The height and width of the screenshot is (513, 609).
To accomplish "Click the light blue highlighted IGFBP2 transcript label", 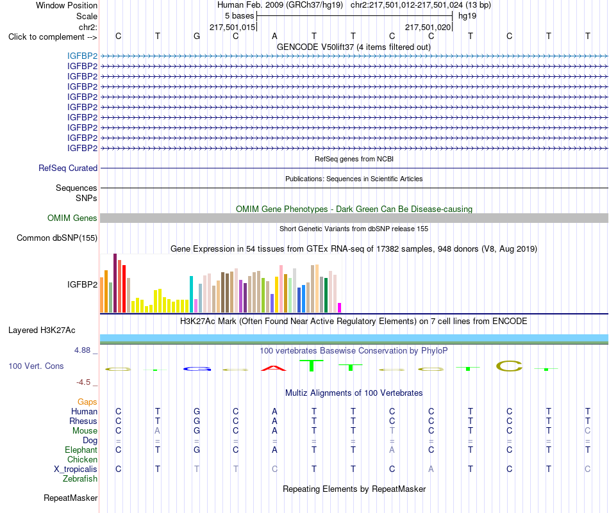I will click(82, 56).
